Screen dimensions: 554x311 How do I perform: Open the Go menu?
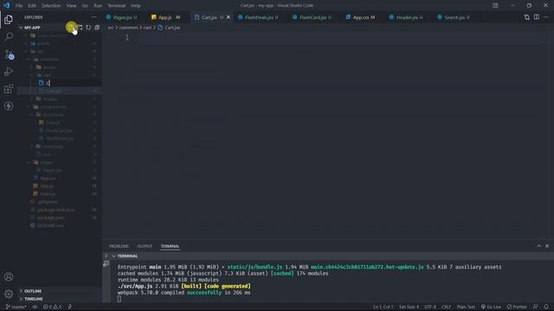coord(85,6)
